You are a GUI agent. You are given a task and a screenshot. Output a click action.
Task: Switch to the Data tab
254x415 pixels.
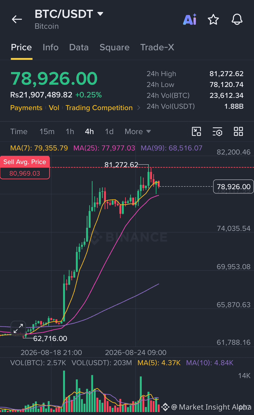79,47
